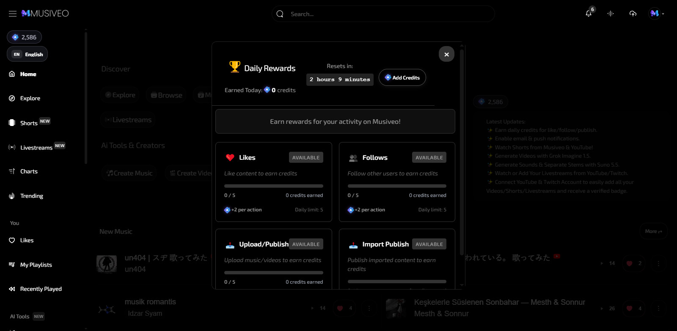Open the hamburger menu icon
Screen dimensions: 677x331
pyautogui.click(x=13, y=14)
